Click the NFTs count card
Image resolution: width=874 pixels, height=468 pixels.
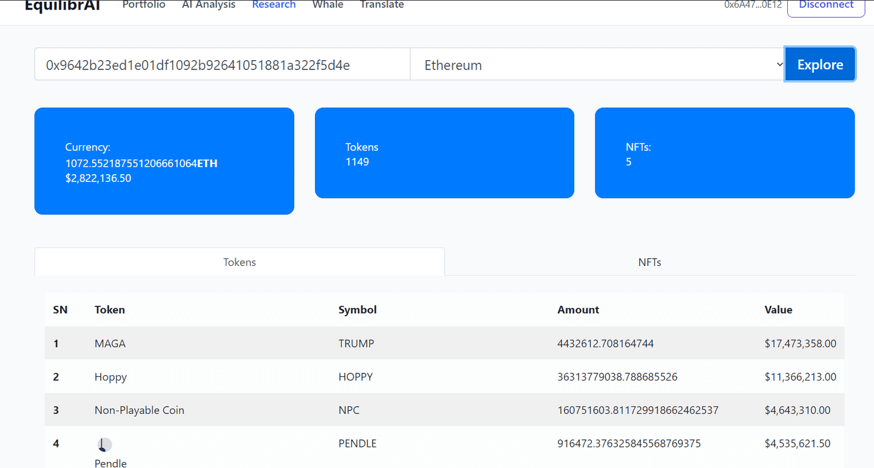pyautogui.click(x=725, y=153)
